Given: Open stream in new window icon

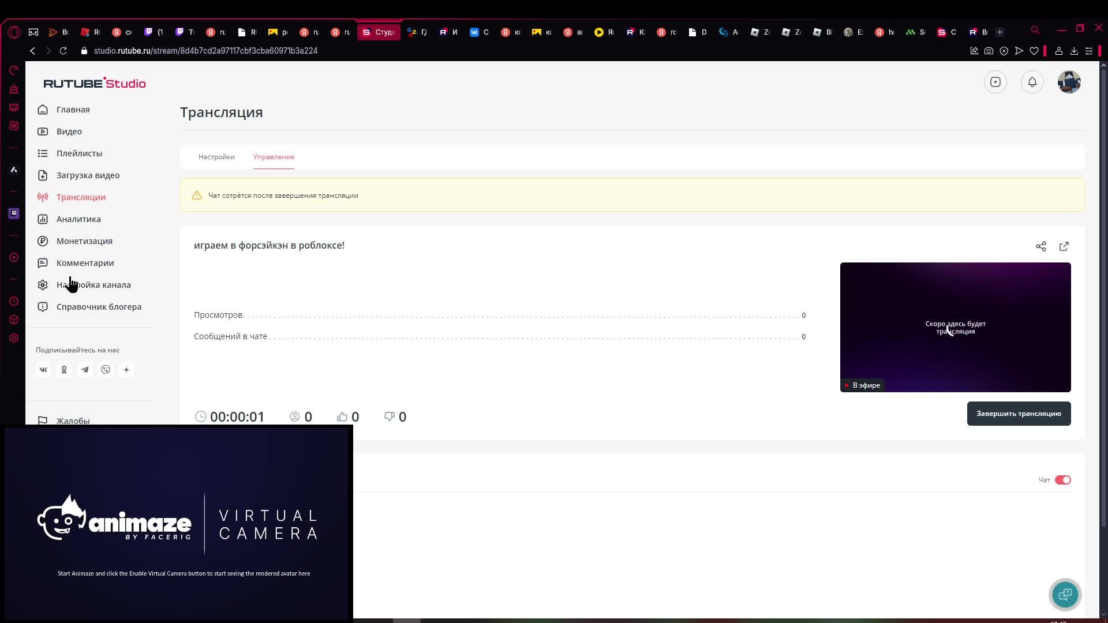Looking at the screenshot, I should [1064, 246].
